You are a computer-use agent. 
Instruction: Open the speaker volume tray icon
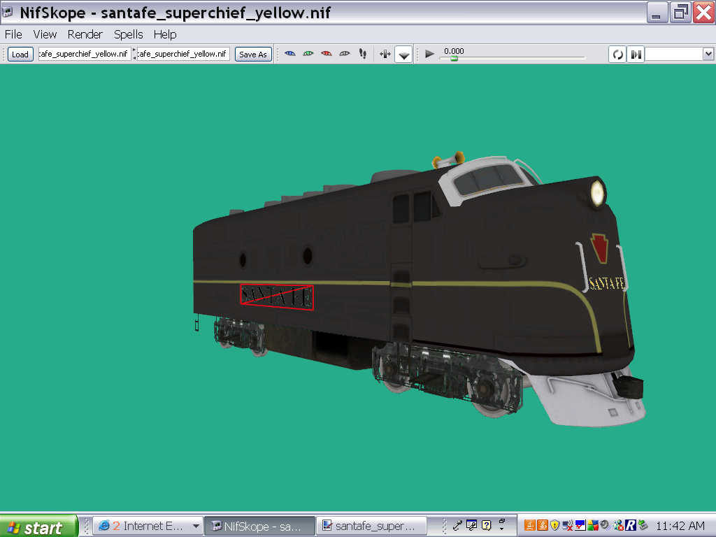pos(605,526)
